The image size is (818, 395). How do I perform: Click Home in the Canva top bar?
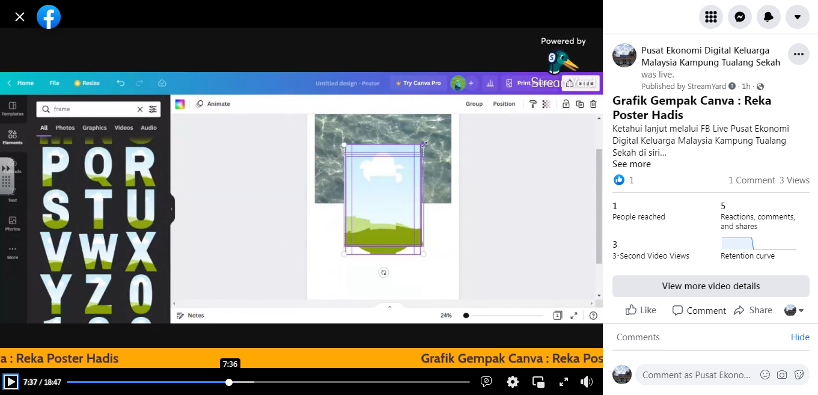click(21, 83)
